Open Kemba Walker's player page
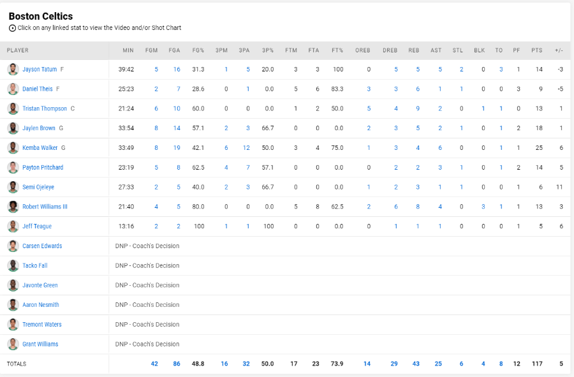Screen dimensions: 574x377 [40, 148]
